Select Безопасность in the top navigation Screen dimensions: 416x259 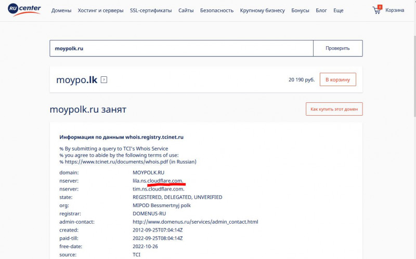[217, 10]
